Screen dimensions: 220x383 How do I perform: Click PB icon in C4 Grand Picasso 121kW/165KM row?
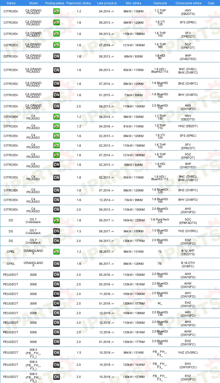[57, 45]
